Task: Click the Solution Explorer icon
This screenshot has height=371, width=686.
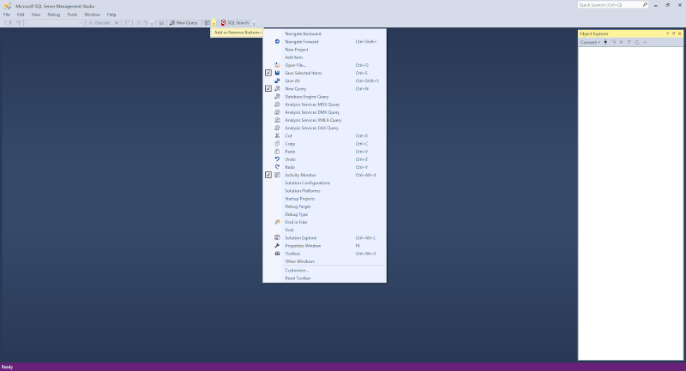Action: (x=277, y=237)
